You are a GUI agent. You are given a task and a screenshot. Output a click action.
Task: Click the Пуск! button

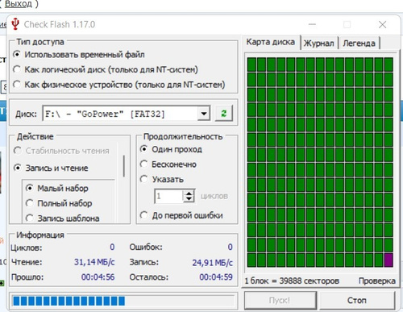click(x=280, y=300)
